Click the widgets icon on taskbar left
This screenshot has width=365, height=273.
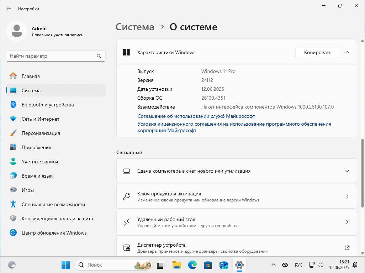(x=12, y=265)
